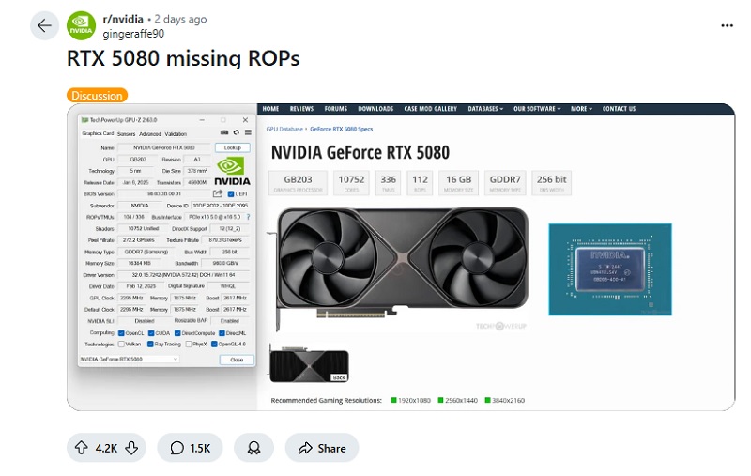The width and height of the screenshot is (751, 476).
Task: Expand the Databases dropdown in navbar
Action: [x=484, y=109]
